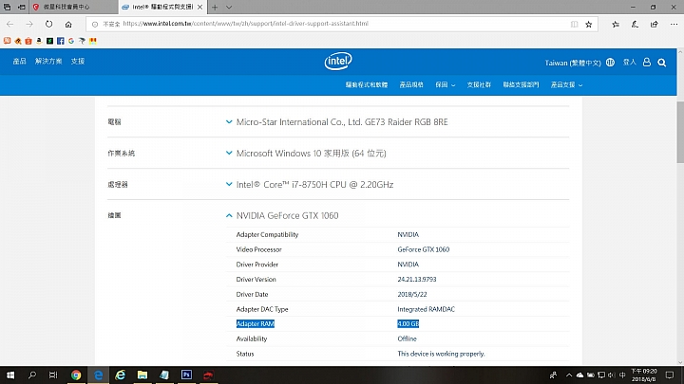Share this page using share icon

(x=654, y=25)
